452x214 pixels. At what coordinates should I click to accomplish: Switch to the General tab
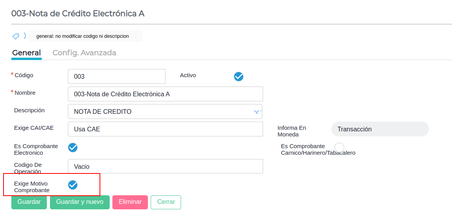[x=27, y=53]
